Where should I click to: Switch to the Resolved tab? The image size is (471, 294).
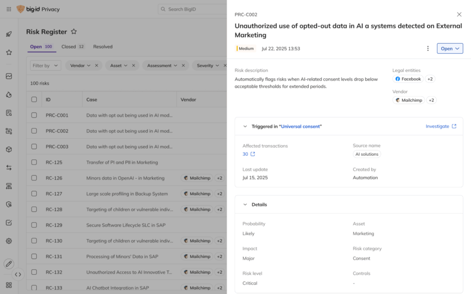coord(103,46)
